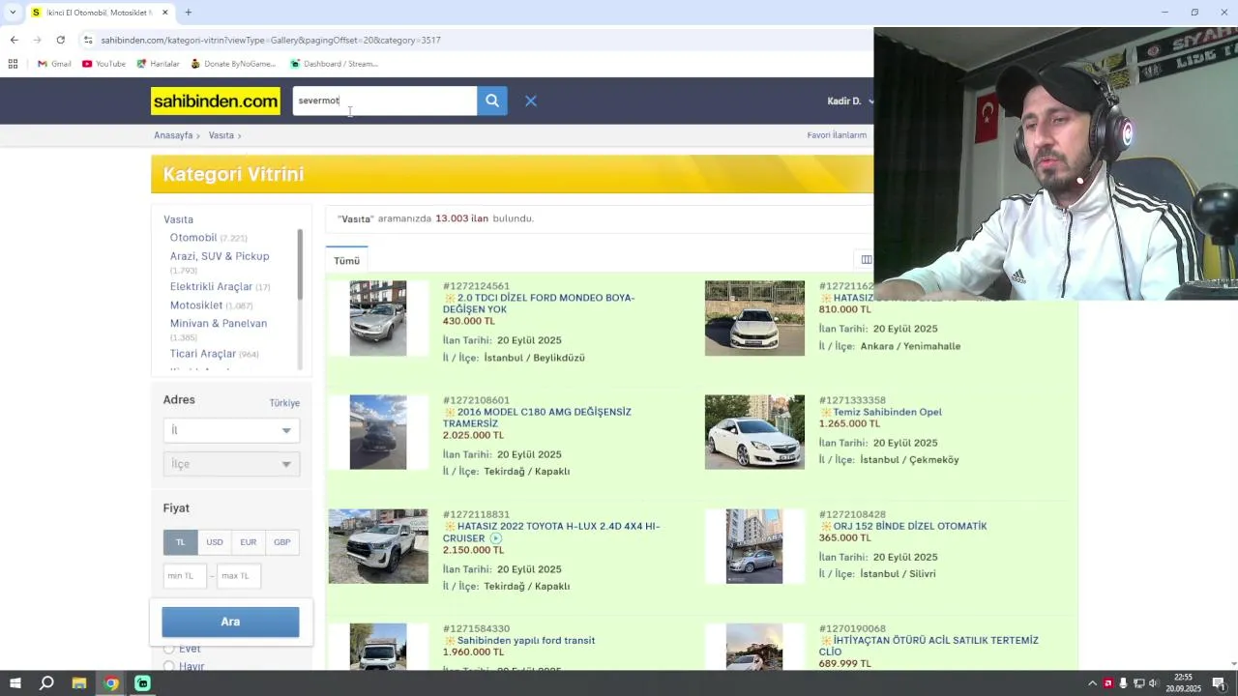Open the white Opel car thumbnail
This screenshot has width=1238, height=696.
pyautogui.click(x=754, y=432)
